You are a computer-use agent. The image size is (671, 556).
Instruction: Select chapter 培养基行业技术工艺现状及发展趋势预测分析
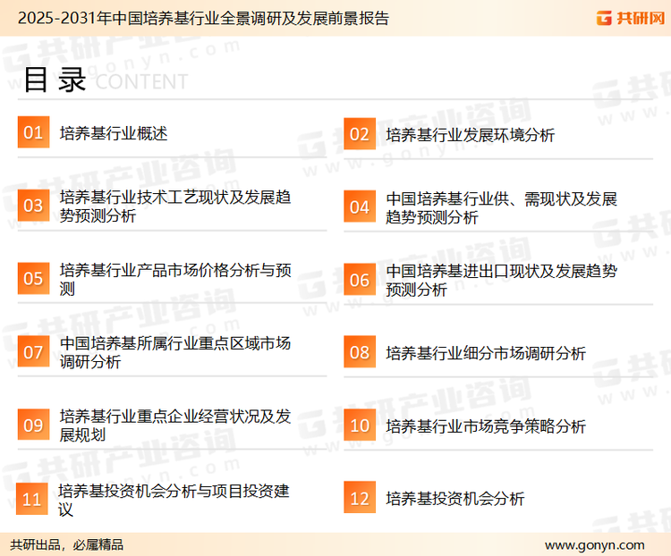[x=175, y=206]
